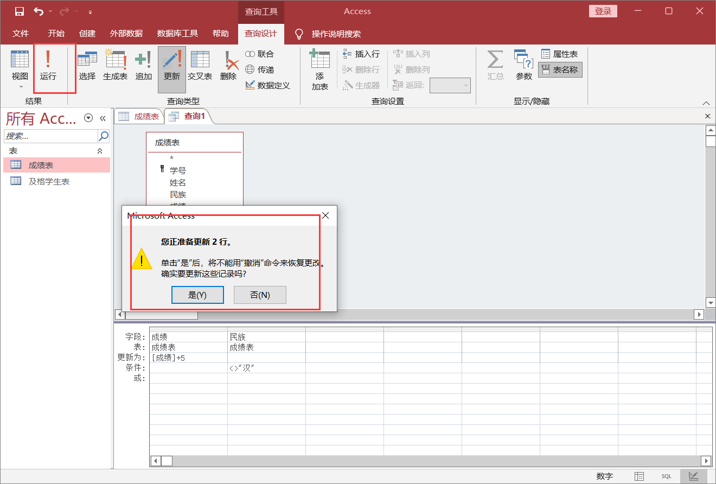Click 添加表 add table icon
The height and width of the screenshot is (484, 716).
320,69
